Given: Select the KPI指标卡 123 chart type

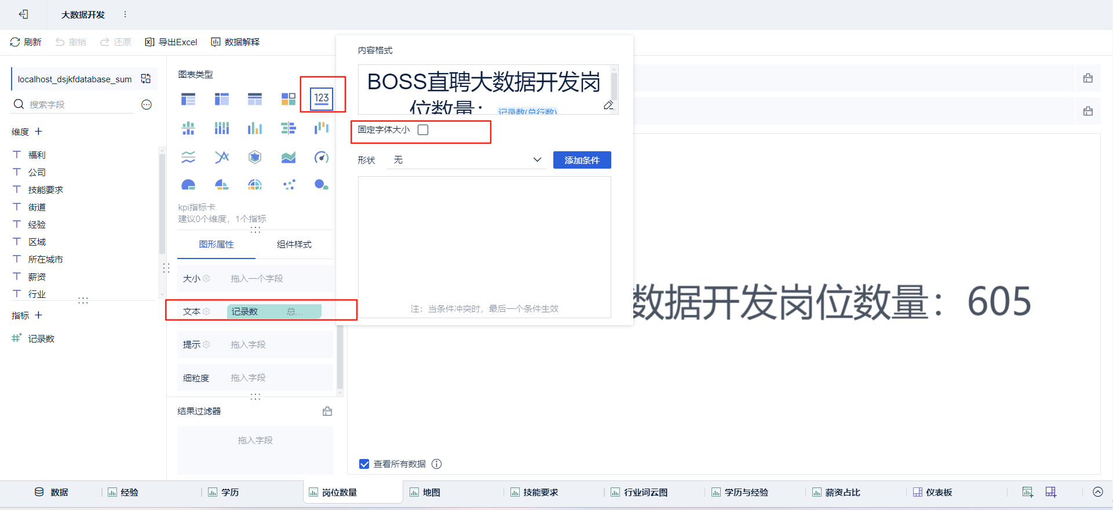Looking at the screenshot, I should [322, 99].
